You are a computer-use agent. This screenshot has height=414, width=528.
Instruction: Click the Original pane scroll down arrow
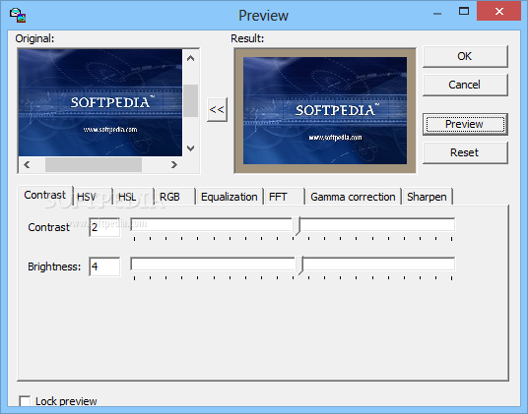[190, 148]
